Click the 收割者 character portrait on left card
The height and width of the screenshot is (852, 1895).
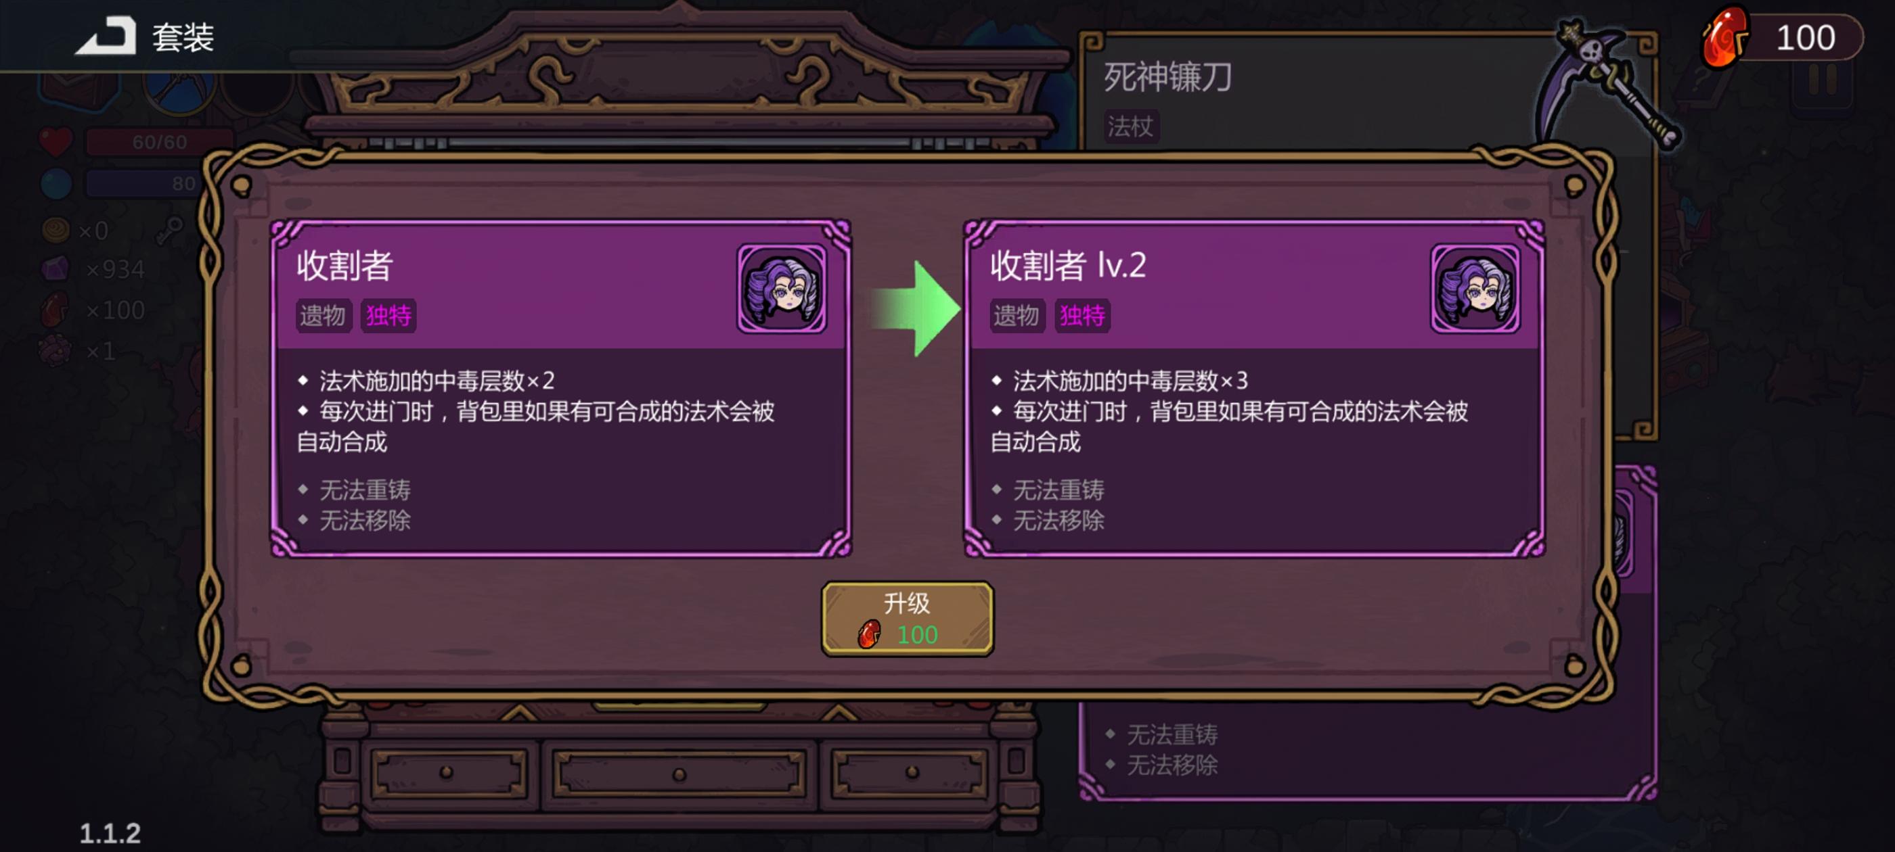782,289
